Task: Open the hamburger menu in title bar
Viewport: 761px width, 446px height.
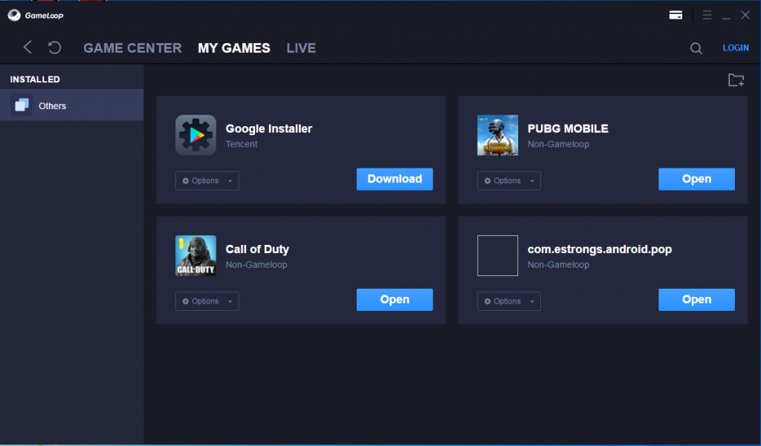Action: [x=707, y=15]
